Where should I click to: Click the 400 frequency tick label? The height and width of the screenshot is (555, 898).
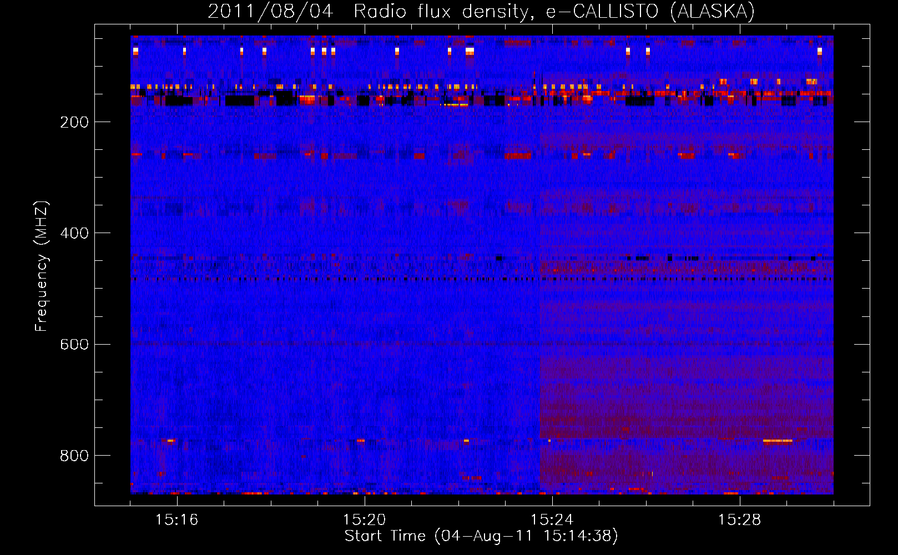pos(74,233)
